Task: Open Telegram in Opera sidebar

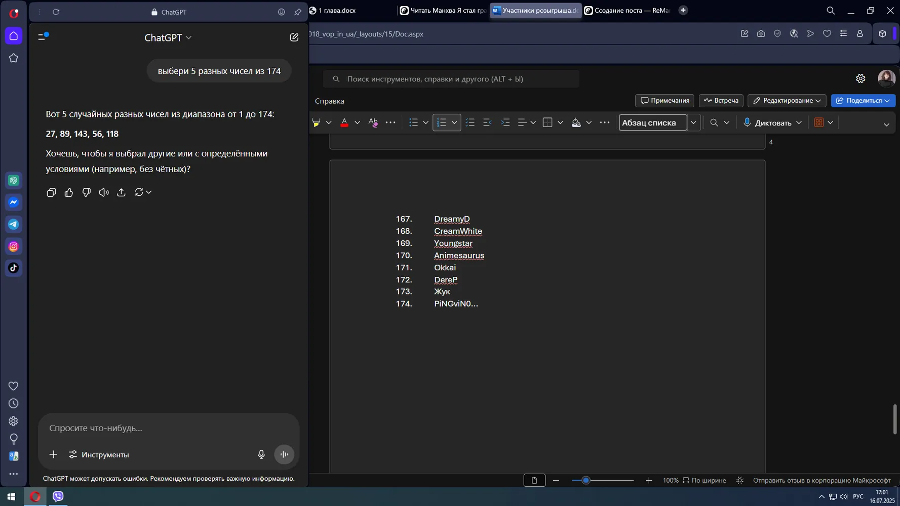Action: pyautogui.click(x=14, y=224)
